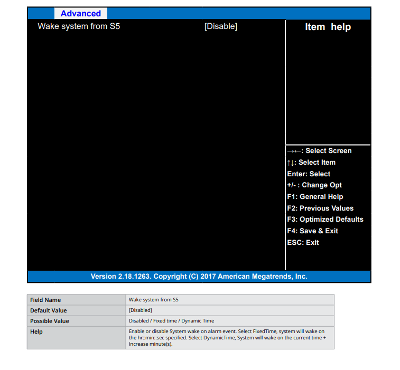Click the Enter: Select hint
This screenshot has width=400, height=370.
(x=309, y=174)
